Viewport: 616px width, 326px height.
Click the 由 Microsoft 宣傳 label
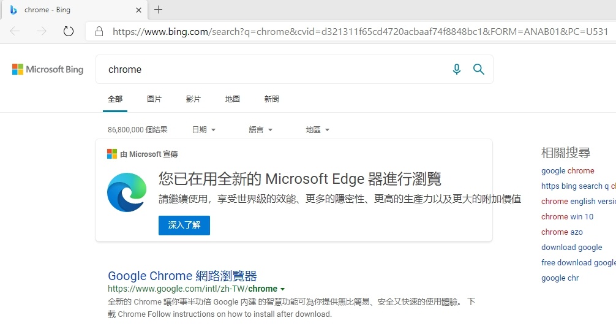(149, 154)
